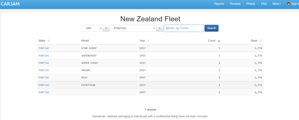Click the Model column header
The height and width of the screenshot is (120, 299).
[85, 41]
